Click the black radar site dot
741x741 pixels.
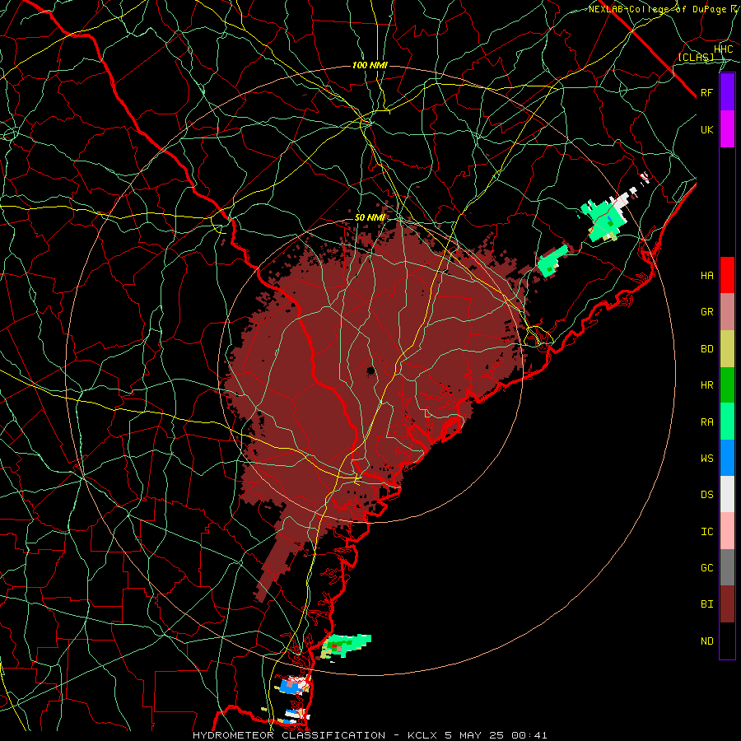coord(370,370)
